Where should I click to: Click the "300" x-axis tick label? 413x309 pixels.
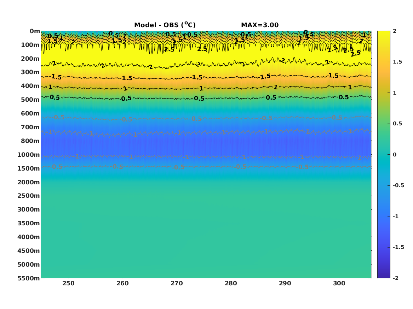[339, 284]
